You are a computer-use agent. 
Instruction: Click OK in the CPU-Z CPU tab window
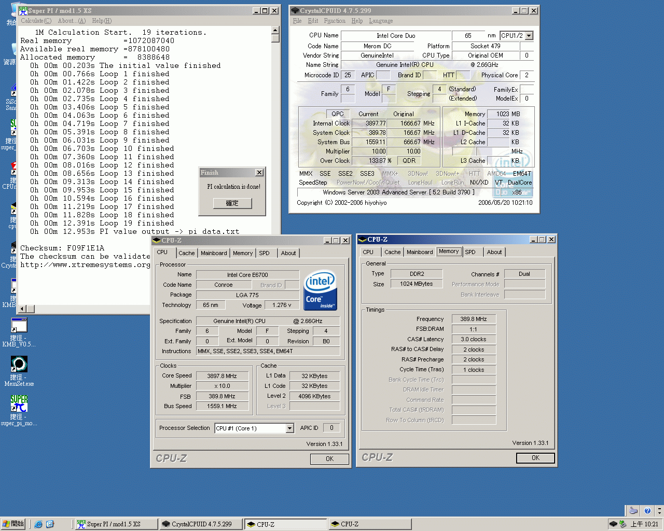click(x=329, y=459)
